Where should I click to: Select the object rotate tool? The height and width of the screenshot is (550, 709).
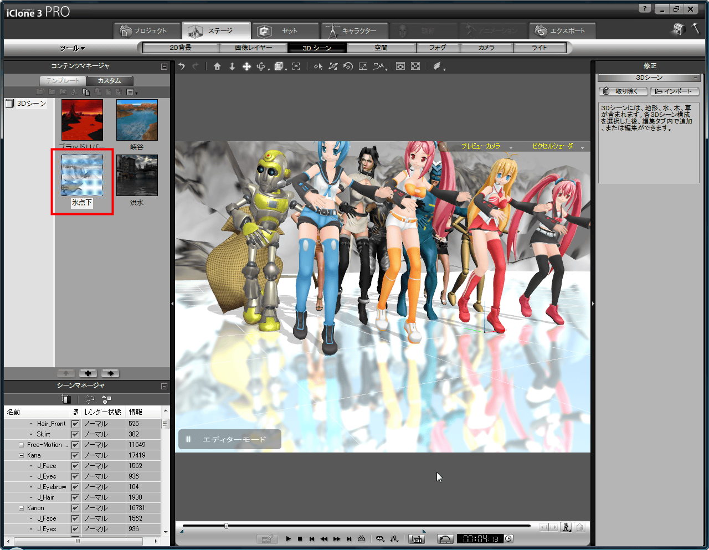click(x=348, y=66)
